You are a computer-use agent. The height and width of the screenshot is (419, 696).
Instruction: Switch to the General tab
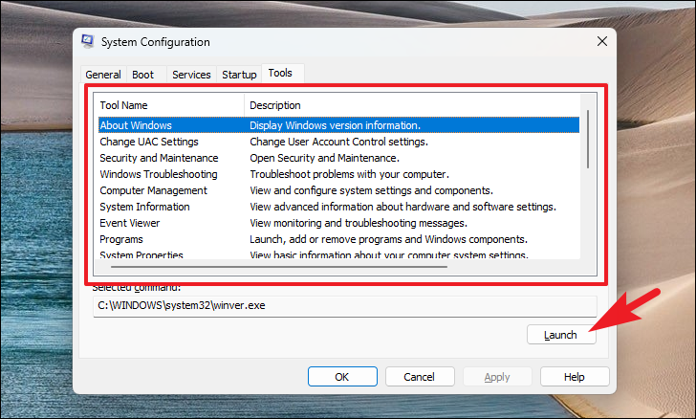(103, 75)
